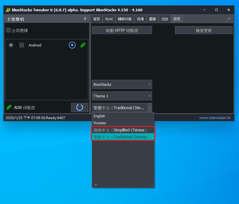Toggle the 全部選擇 checkbox
Screen dimensions: 239x204
pyautogui.click(x=8, y=30)
